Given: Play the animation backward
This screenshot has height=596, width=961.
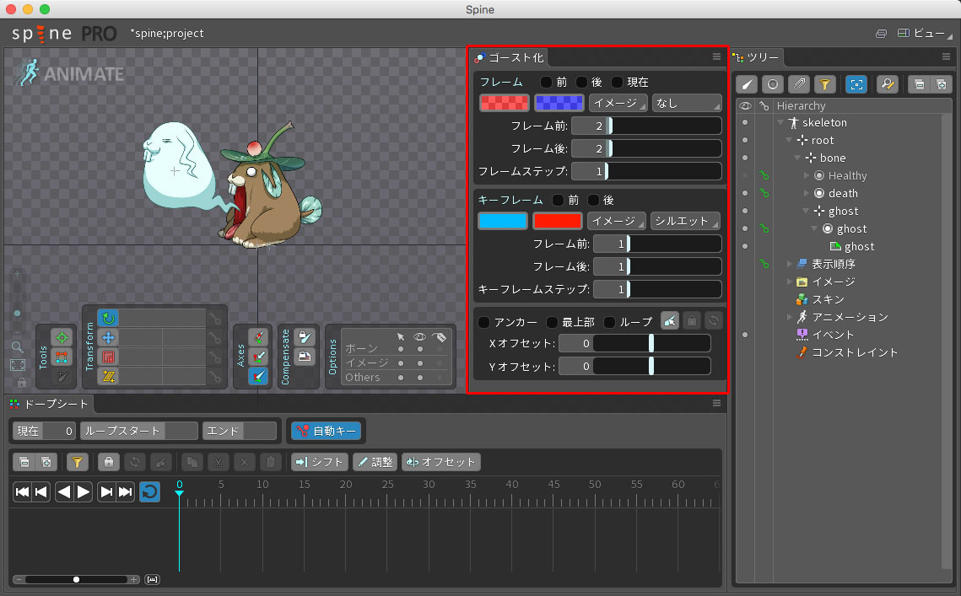Looking at the screenshot, I should click(64, 491).
